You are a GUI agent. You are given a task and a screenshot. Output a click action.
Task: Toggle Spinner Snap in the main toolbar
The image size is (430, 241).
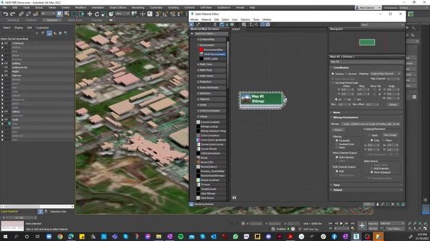click(x=179, y=14)
